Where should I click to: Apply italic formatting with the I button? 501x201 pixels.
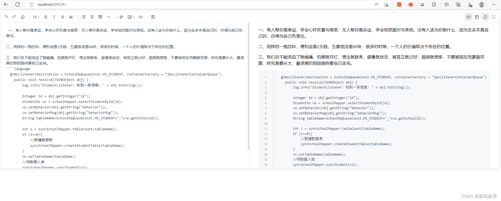[x=54, y=17]
